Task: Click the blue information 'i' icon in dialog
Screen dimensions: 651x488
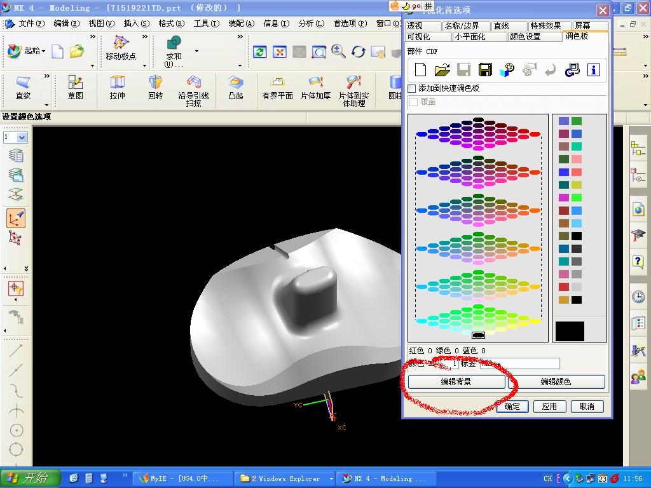Action: pyautogui.click(x=593, y=70)
